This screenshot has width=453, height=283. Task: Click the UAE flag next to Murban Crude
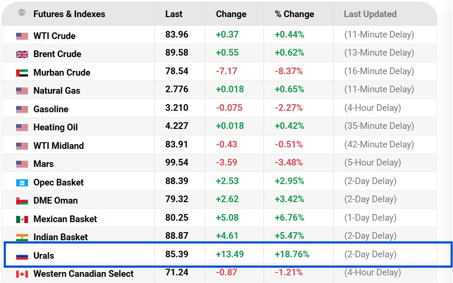click(x=22, y=73)
